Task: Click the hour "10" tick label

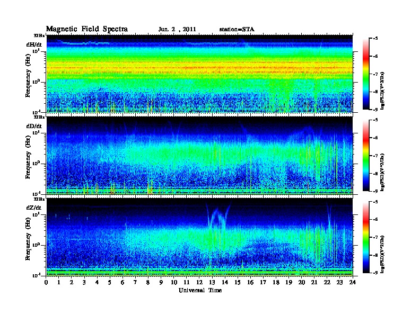Action: [174, 283]
